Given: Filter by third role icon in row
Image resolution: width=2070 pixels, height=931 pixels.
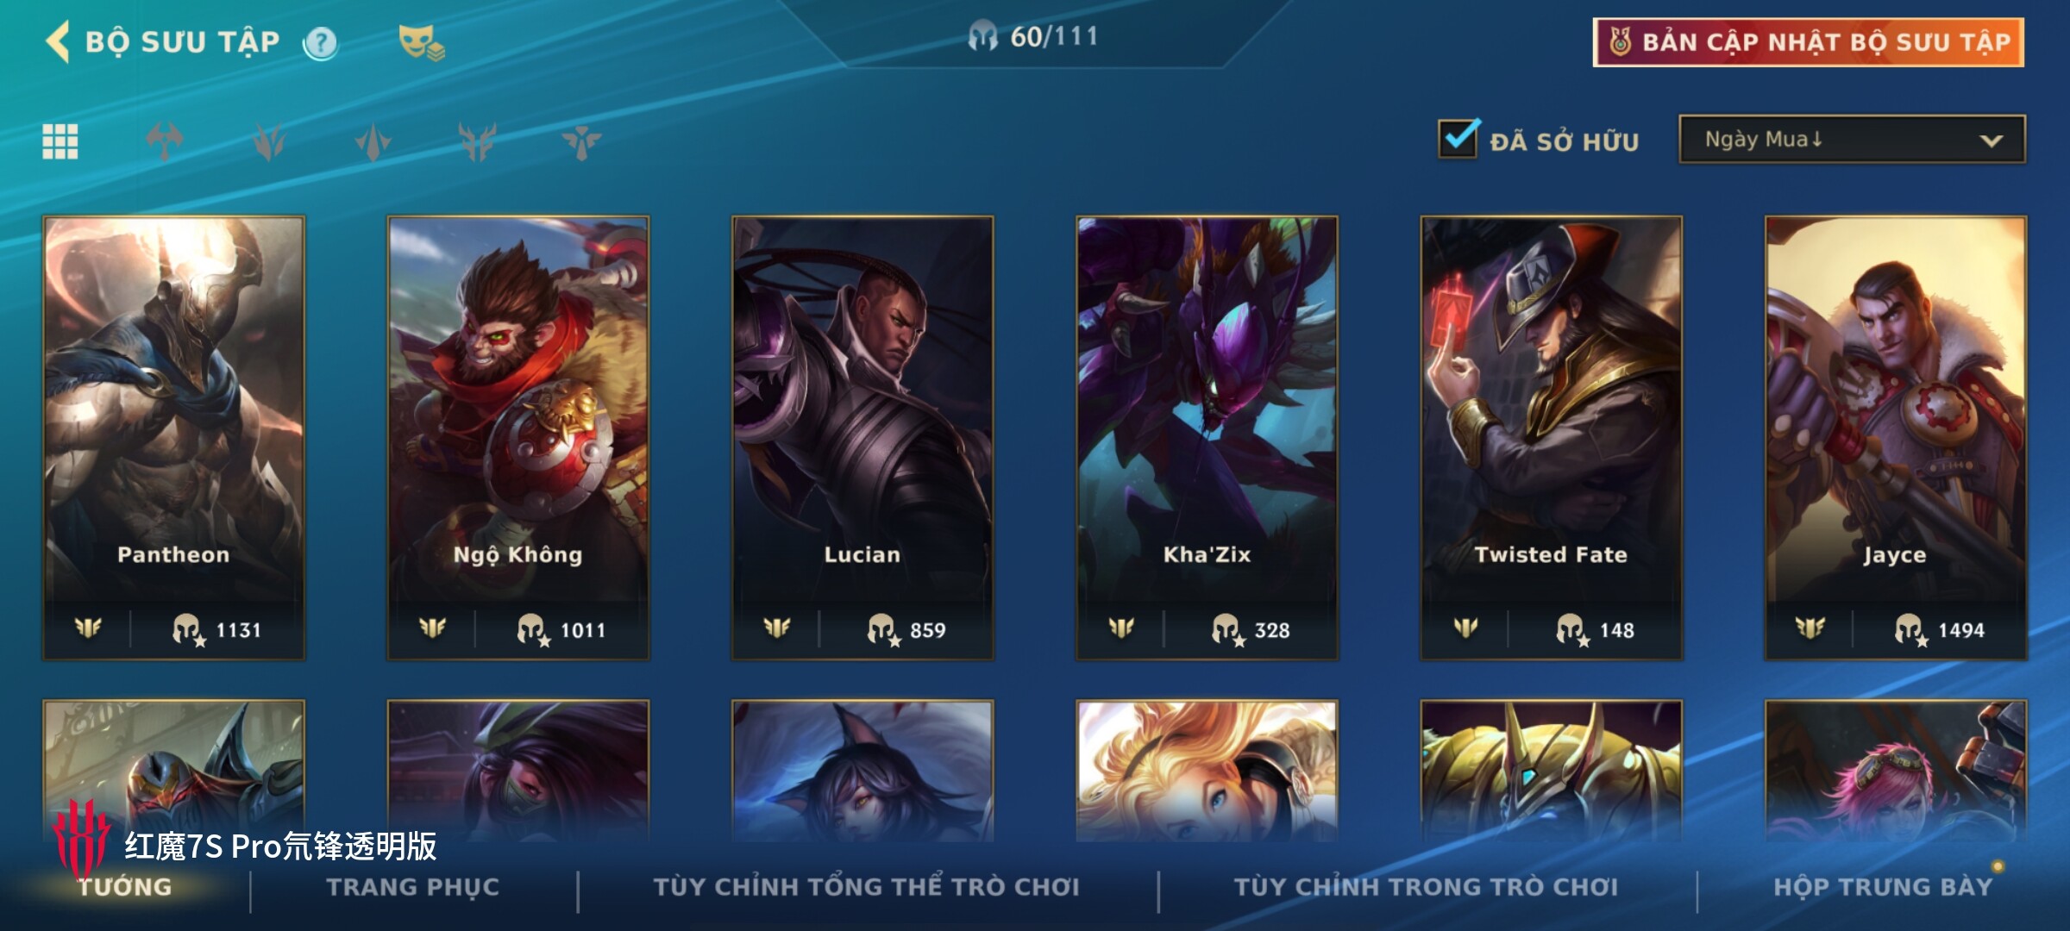Looking at the screenshot, I should [373, 141].
